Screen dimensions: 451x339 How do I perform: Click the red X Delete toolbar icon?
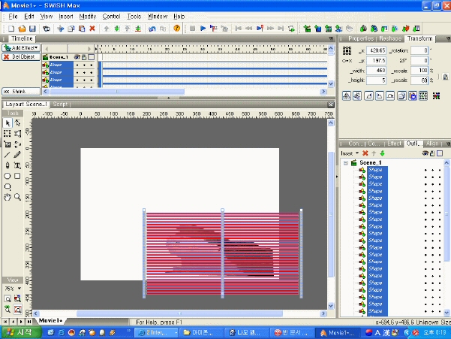(x=92, y=29)
